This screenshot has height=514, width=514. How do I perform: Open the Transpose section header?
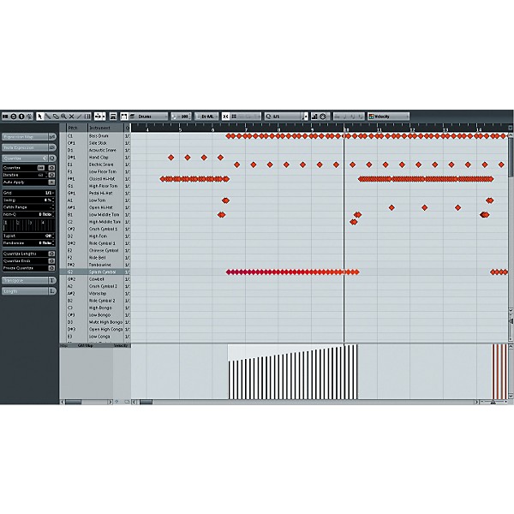pyautogui.click(x=25, y=281)
